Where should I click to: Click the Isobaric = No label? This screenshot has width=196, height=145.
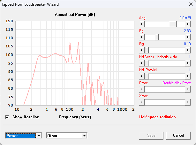click(167, 57)
